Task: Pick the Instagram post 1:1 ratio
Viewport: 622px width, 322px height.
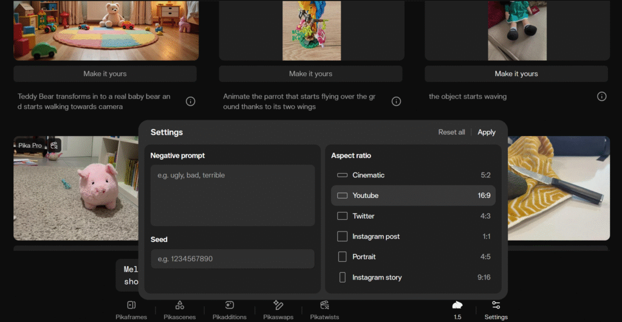Action: [x=413, y=236]
